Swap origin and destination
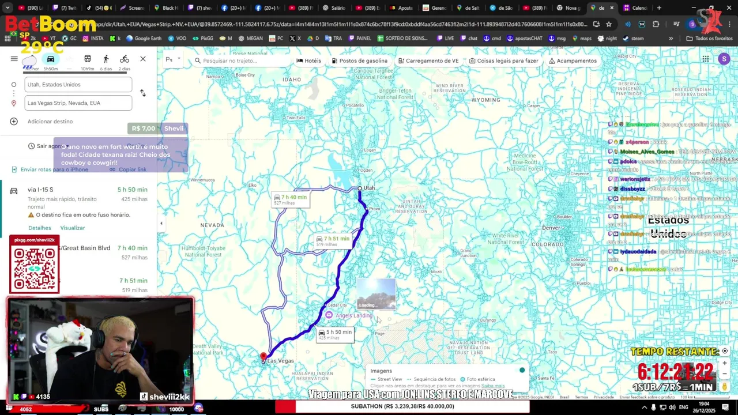The height and width of the screenshot is (415, 738). click(143, 93)
